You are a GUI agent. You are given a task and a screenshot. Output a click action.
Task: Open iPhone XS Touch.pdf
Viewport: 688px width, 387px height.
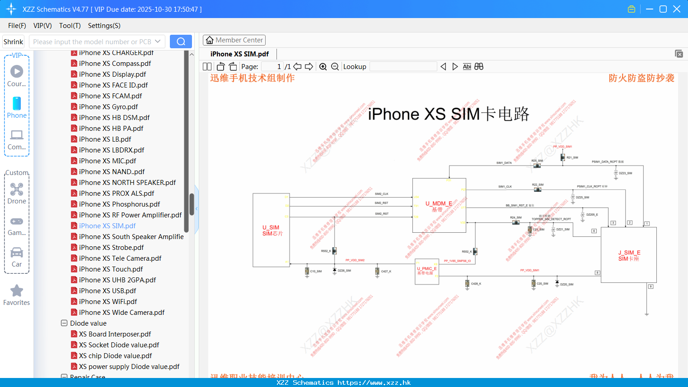[111, 269]
